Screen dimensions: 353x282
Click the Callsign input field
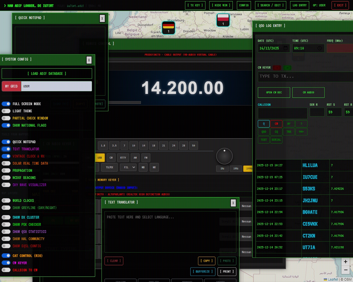(282, 113)
